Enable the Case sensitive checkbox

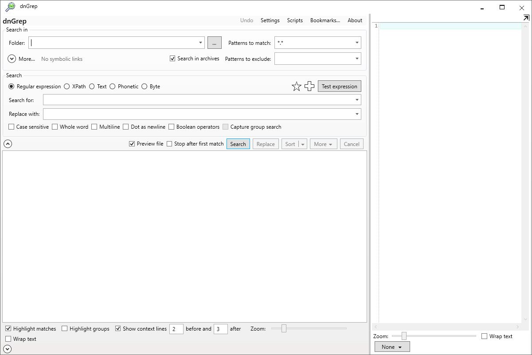(11, 127)
